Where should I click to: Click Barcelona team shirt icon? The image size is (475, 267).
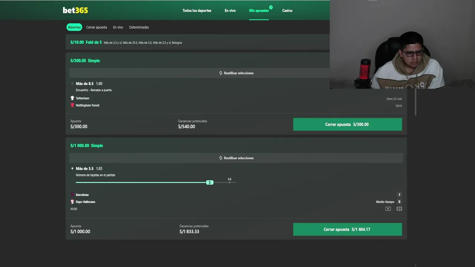[72, 195]
